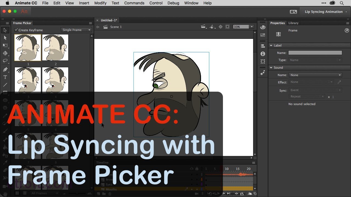Open Spotlight search in menu bar

(x=342, y=3)
